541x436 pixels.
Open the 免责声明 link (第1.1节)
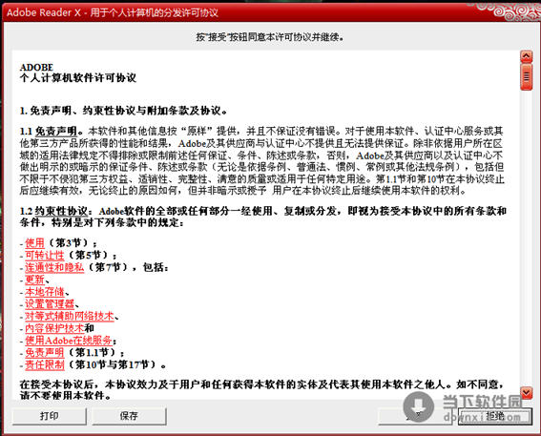[x=45, y=353]
